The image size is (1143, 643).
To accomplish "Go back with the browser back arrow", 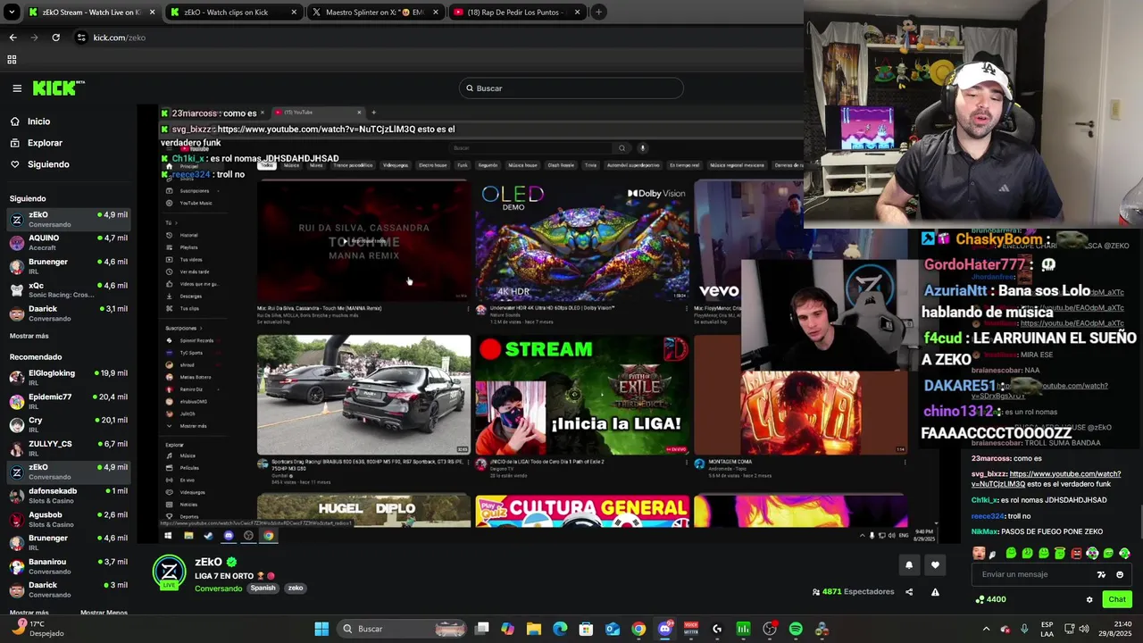I will [13, 38].
